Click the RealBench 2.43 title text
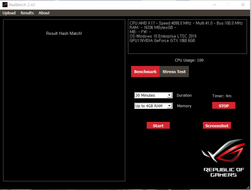 click(22, 5)
